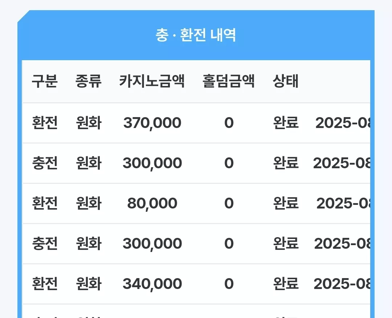The width and height of the screenshot is (392, 318).
Task: Select the 370,000 casino amount cell
Action: click(152, 123)
